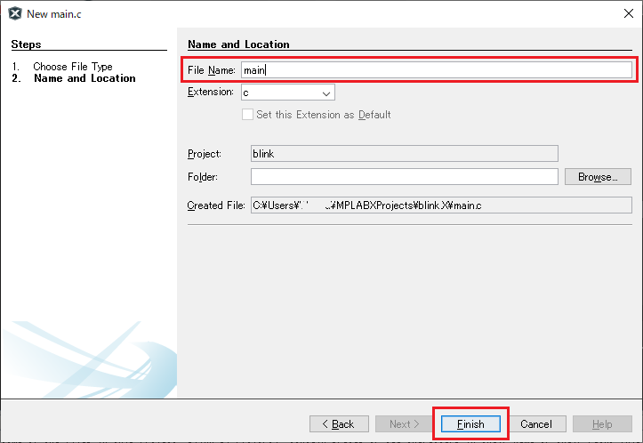
Task: Close the New main.c dialog
Action: pos(628,13)
